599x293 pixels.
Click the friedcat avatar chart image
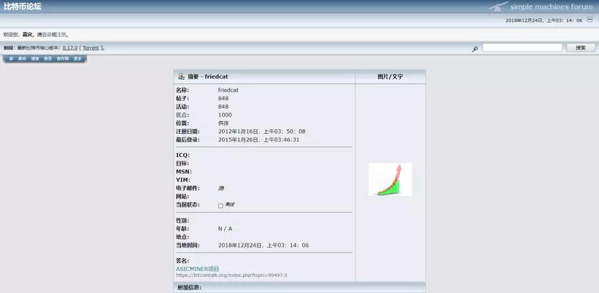tap(390, 179)
